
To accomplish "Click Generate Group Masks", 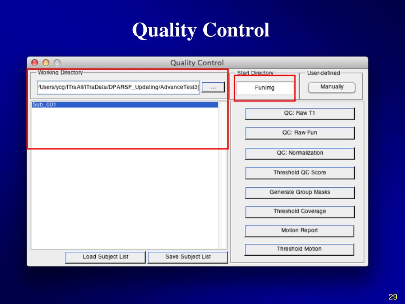I will (x=300, y=192).
